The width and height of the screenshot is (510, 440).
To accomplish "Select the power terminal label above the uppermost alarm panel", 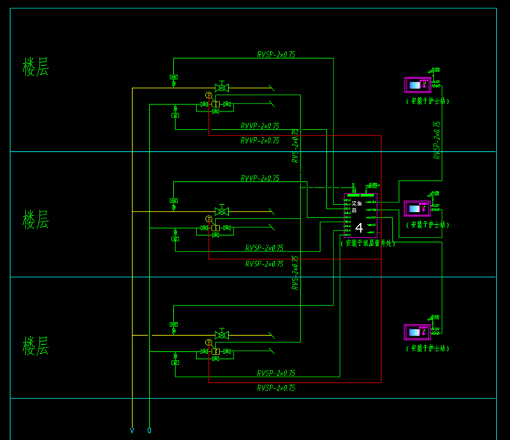I will click(435, 70).
